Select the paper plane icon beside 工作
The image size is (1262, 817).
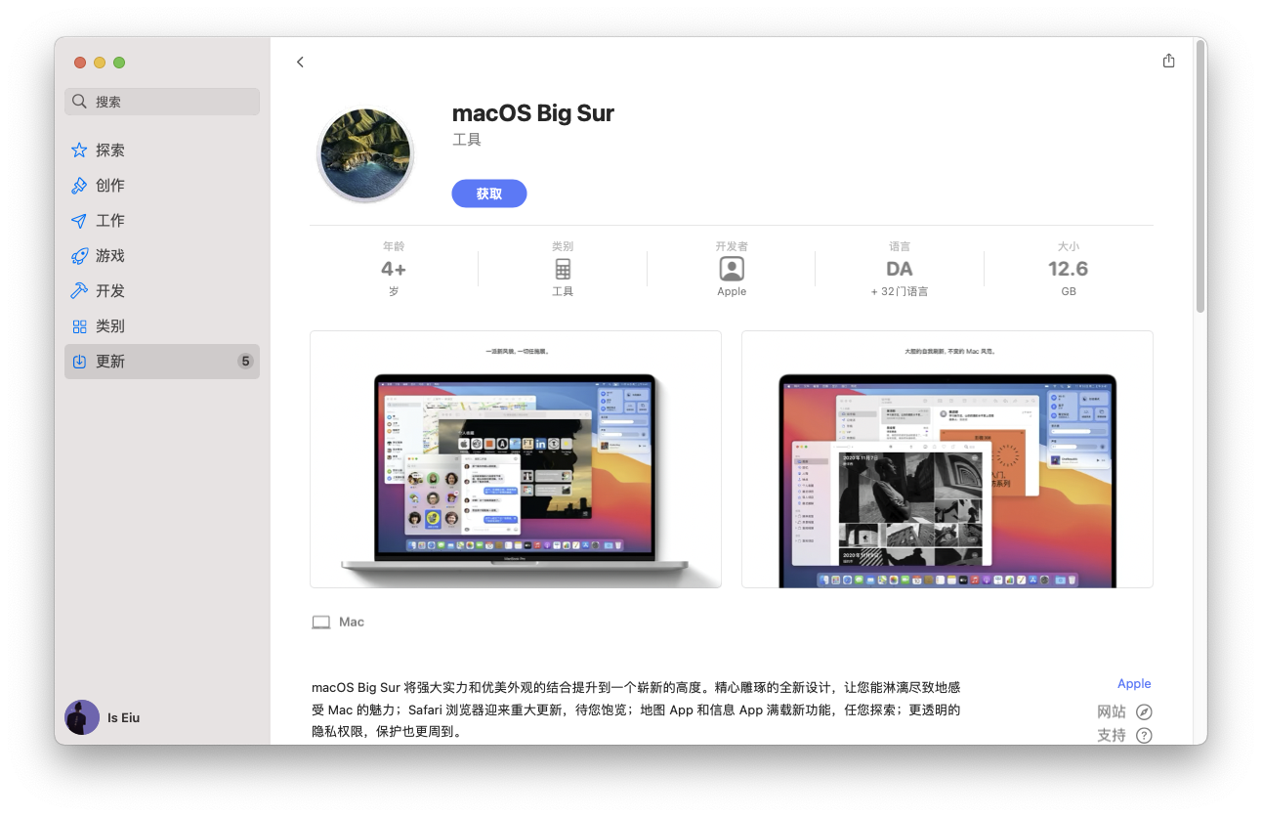click(x=79, y=221)
